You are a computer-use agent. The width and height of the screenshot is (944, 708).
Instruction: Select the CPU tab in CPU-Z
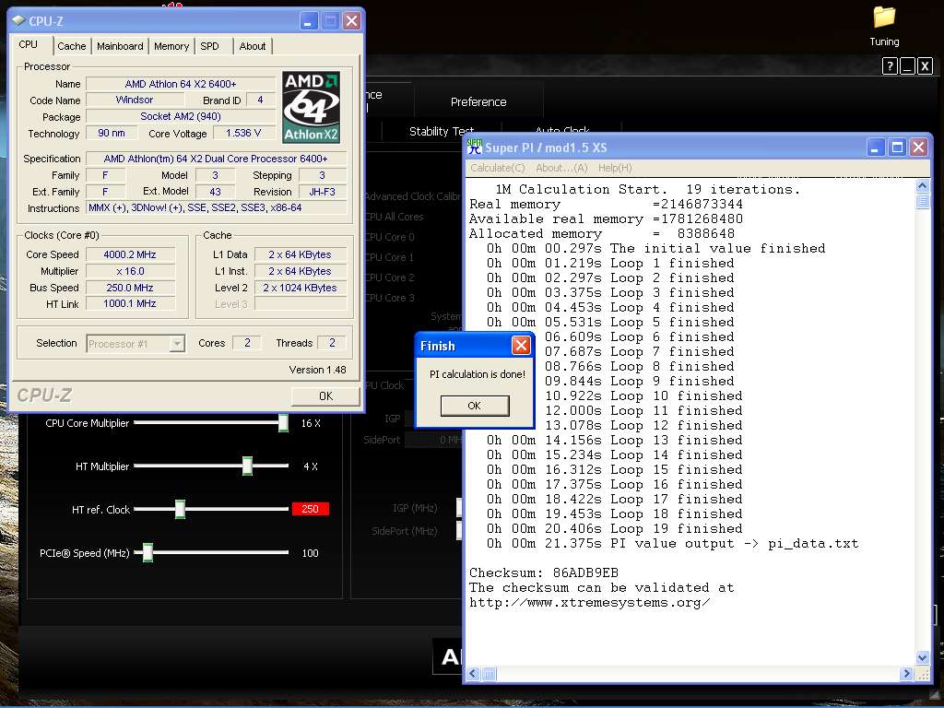[29, 44]
